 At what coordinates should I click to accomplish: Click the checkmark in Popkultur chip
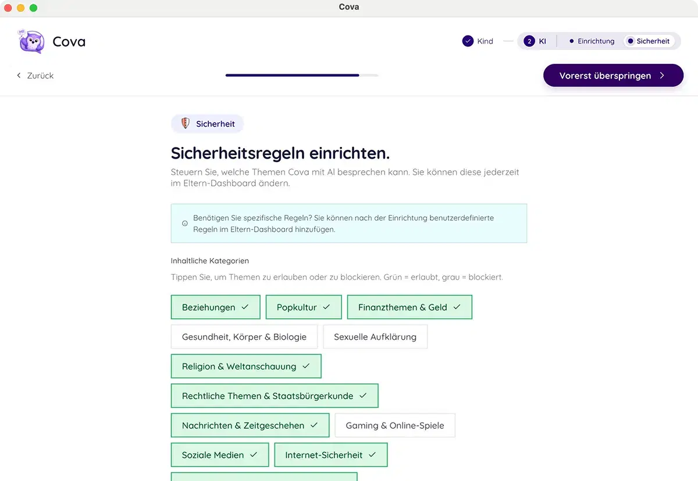coord(326,307)
